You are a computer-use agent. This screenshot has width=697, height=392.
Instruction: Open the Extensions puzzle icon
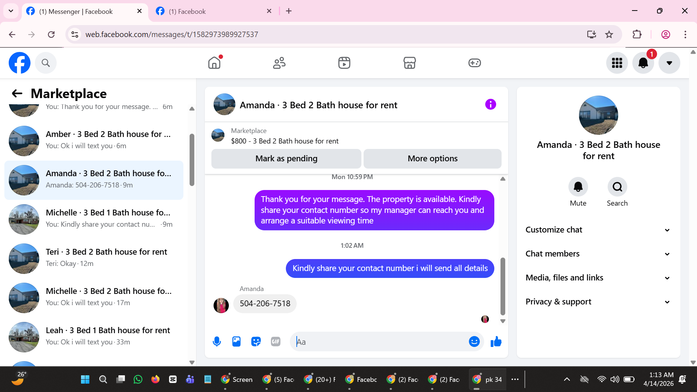[637, 35]
